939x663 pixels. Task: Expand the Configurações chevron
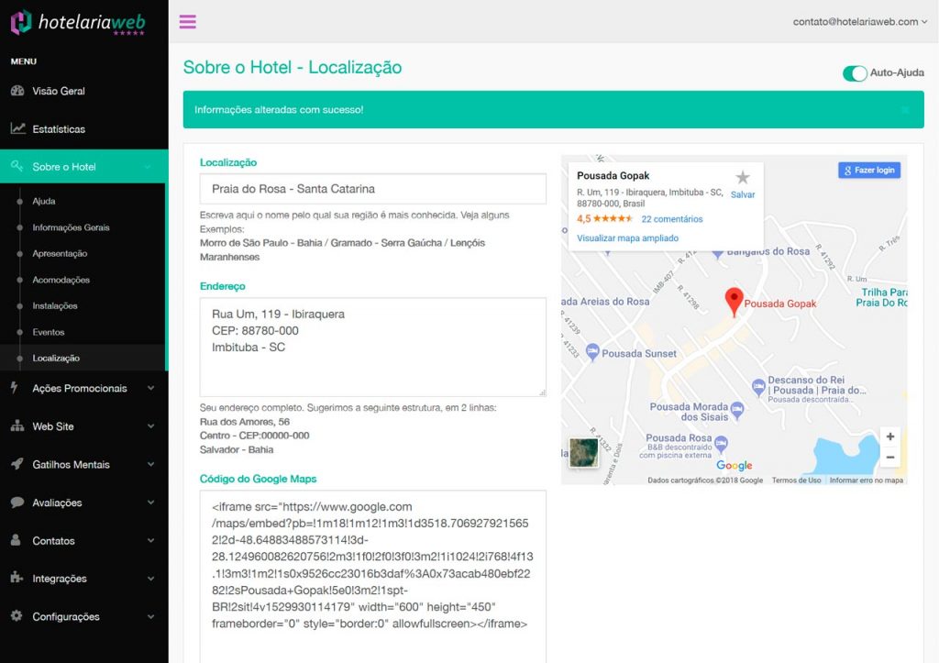click(151, 616)
